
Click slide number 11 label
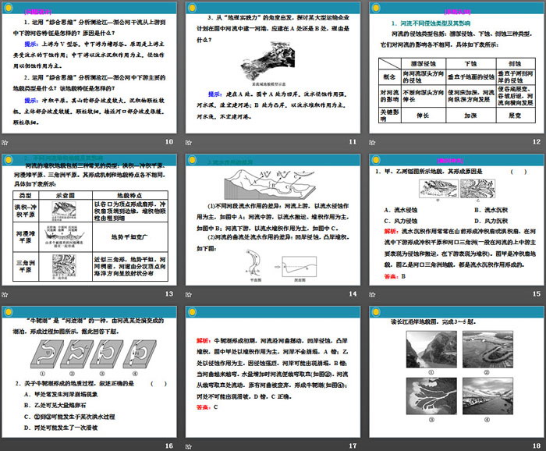(353, 142)
